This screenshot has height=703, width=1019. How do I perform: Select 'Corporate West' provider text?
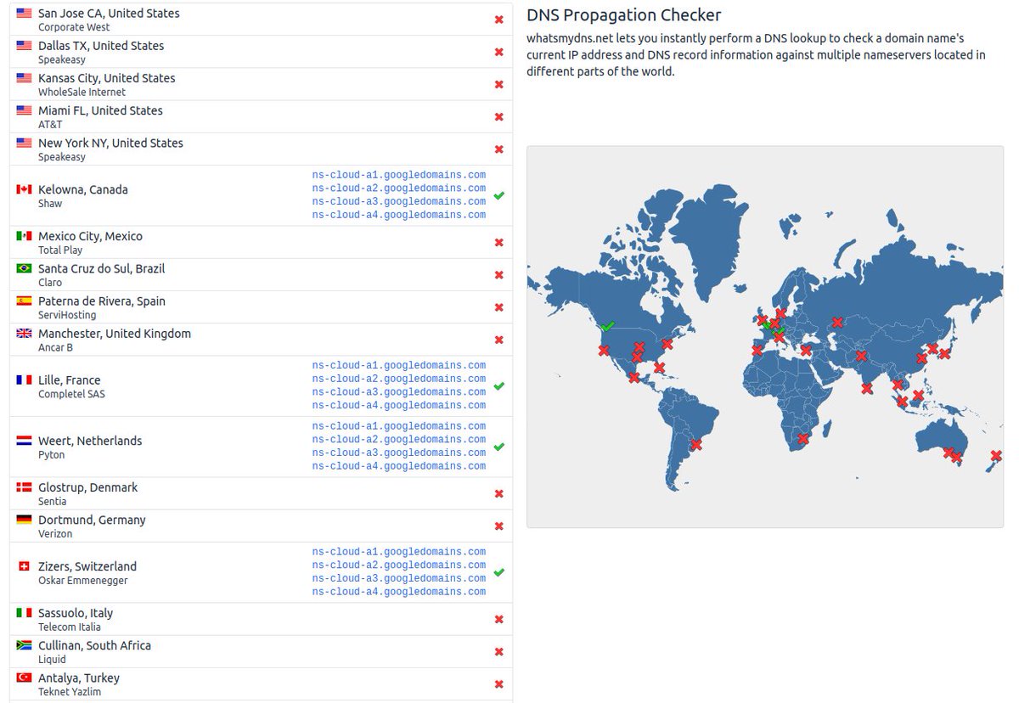point(73,27)
